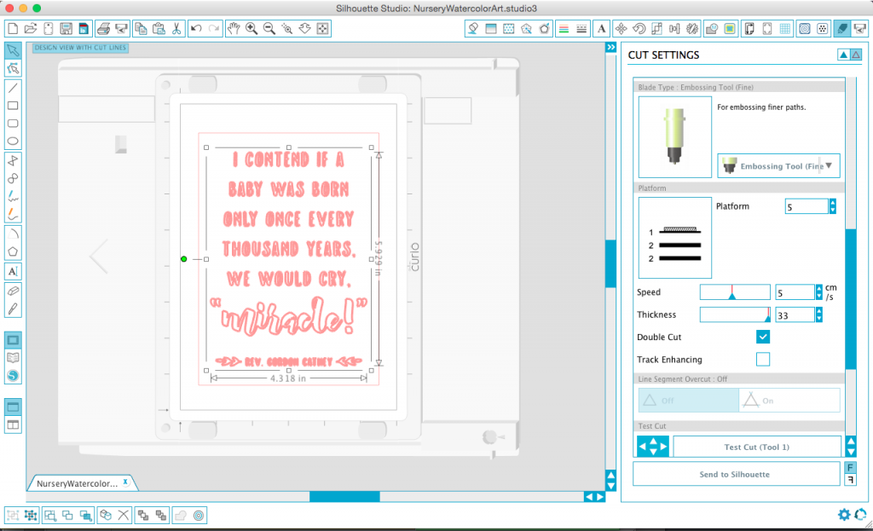The height and width of the screenshot is (531, 873).
Task: Switch Cut Settings to standard mode (solid triangle)
Action: 843,55
